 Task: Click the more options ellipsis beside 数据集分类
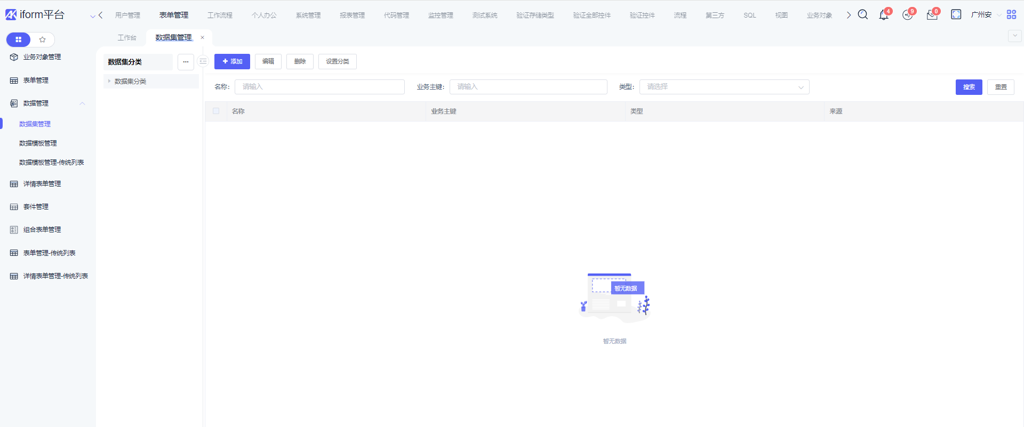[186, 62]
